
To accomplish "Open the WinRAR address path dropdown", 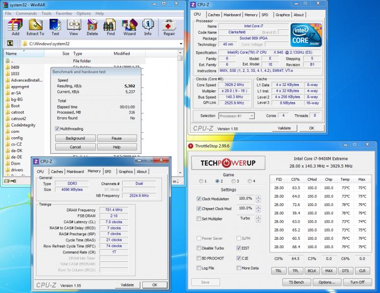I will (x=181, y=44).
